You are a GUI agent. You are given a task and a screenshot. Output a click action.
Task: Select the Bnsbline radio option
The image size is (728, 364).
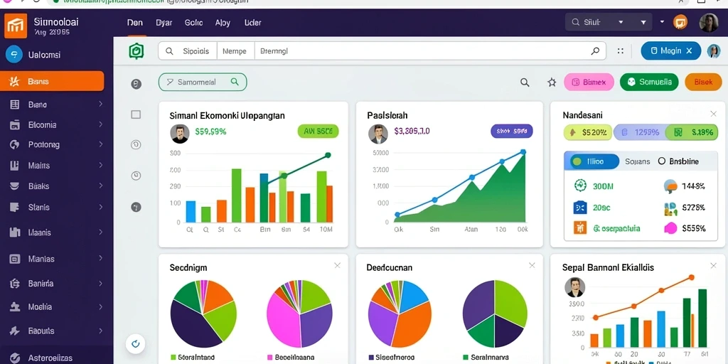pyautogui.click(x=678, y=161)
